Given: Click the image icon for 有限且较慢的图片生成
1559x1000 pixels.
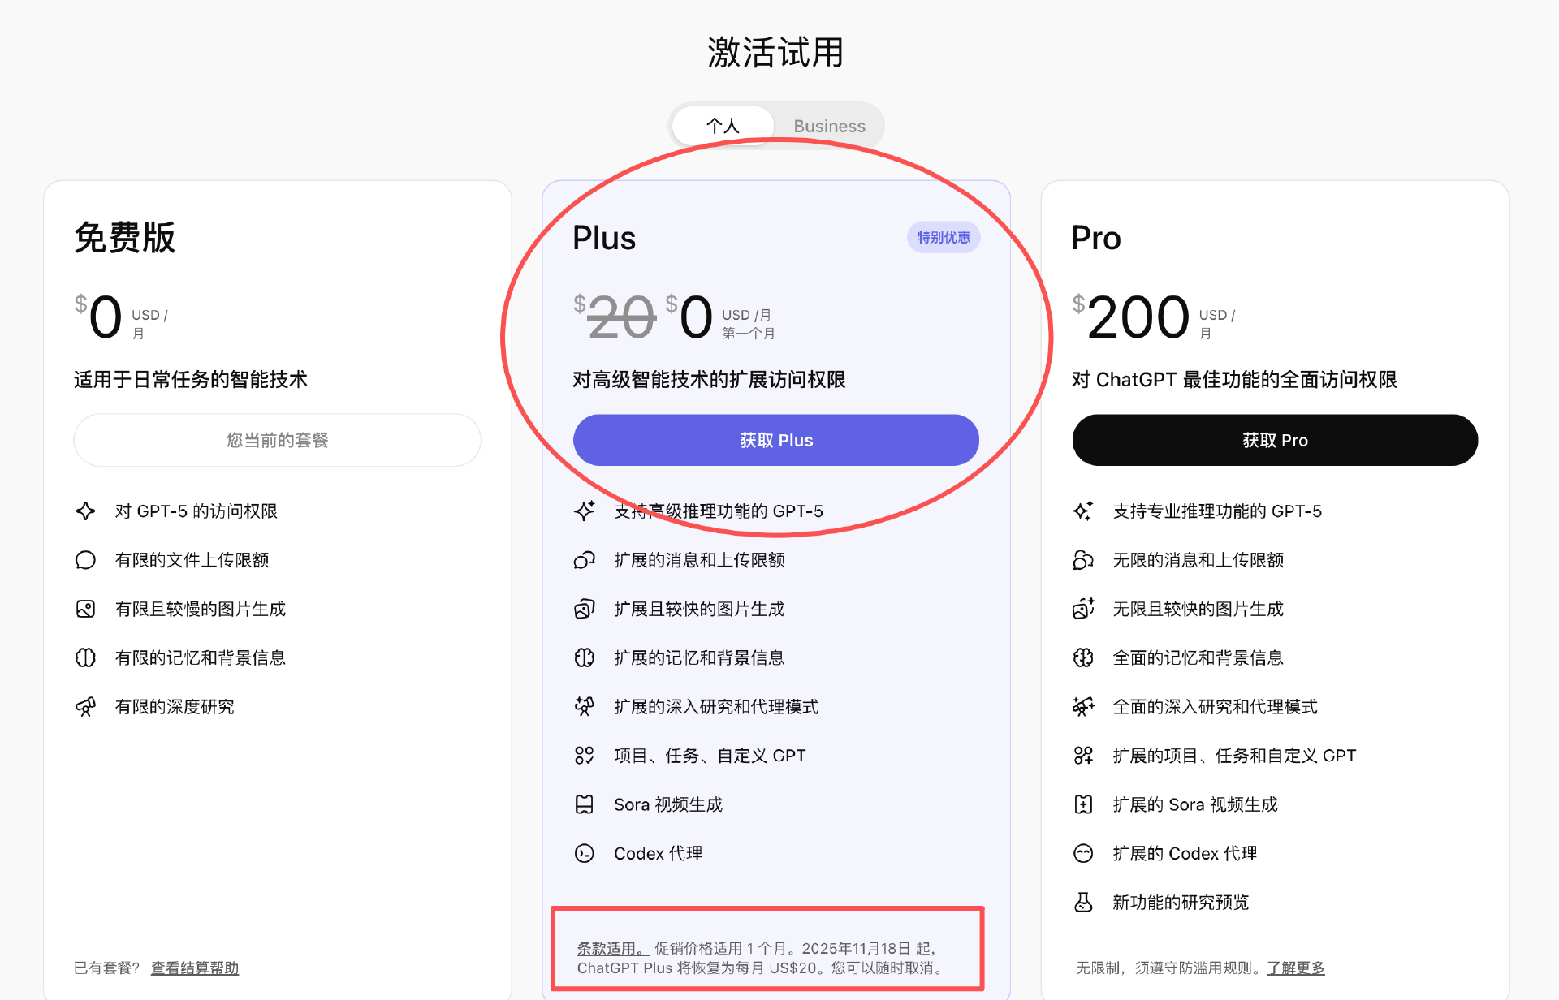Looking at the screenshot, I should pyautogui.click(x=85, y=609).
